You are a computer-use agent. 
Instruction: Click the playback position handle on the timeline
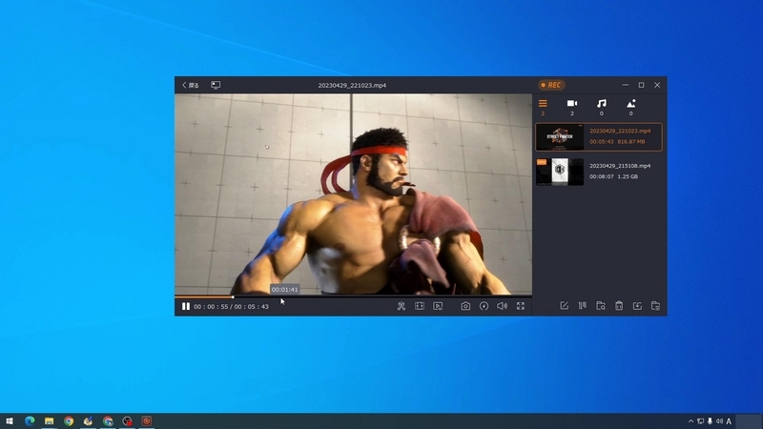[x=233, y=296]
